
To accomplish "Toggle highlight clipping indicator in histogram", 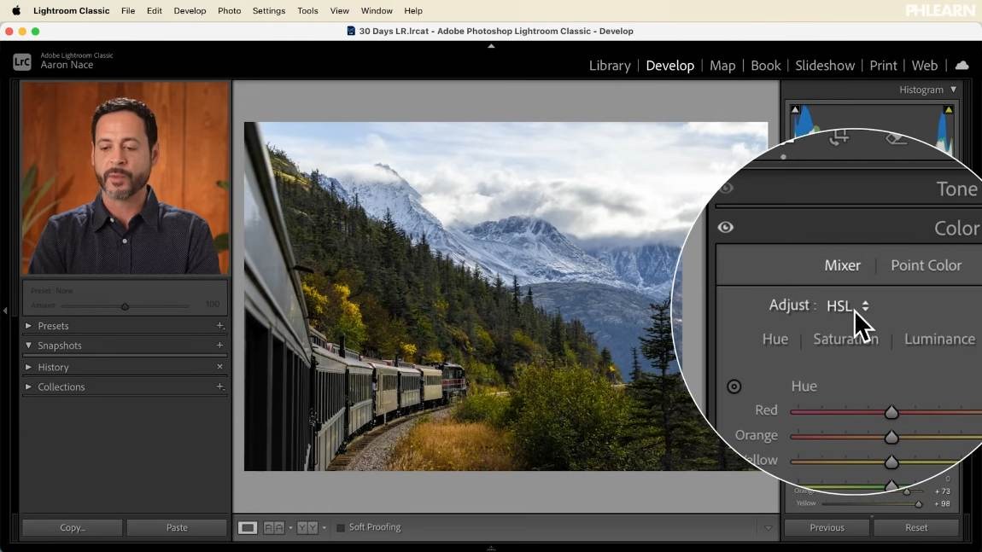I will tap(948, 109).
